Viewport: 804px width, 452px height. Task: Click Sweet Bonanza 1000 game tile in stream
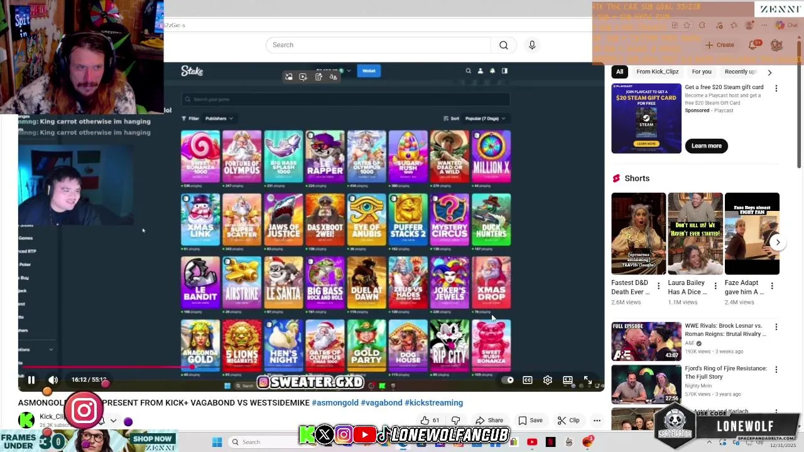200,156
